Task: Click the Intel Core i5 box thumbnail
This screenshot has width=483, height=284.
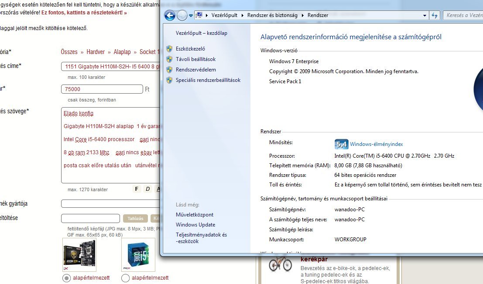Action: point(138,255)
